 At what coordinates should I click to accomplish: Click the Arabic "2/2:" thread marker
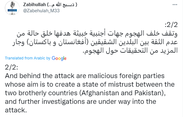[x=171, y=25]
